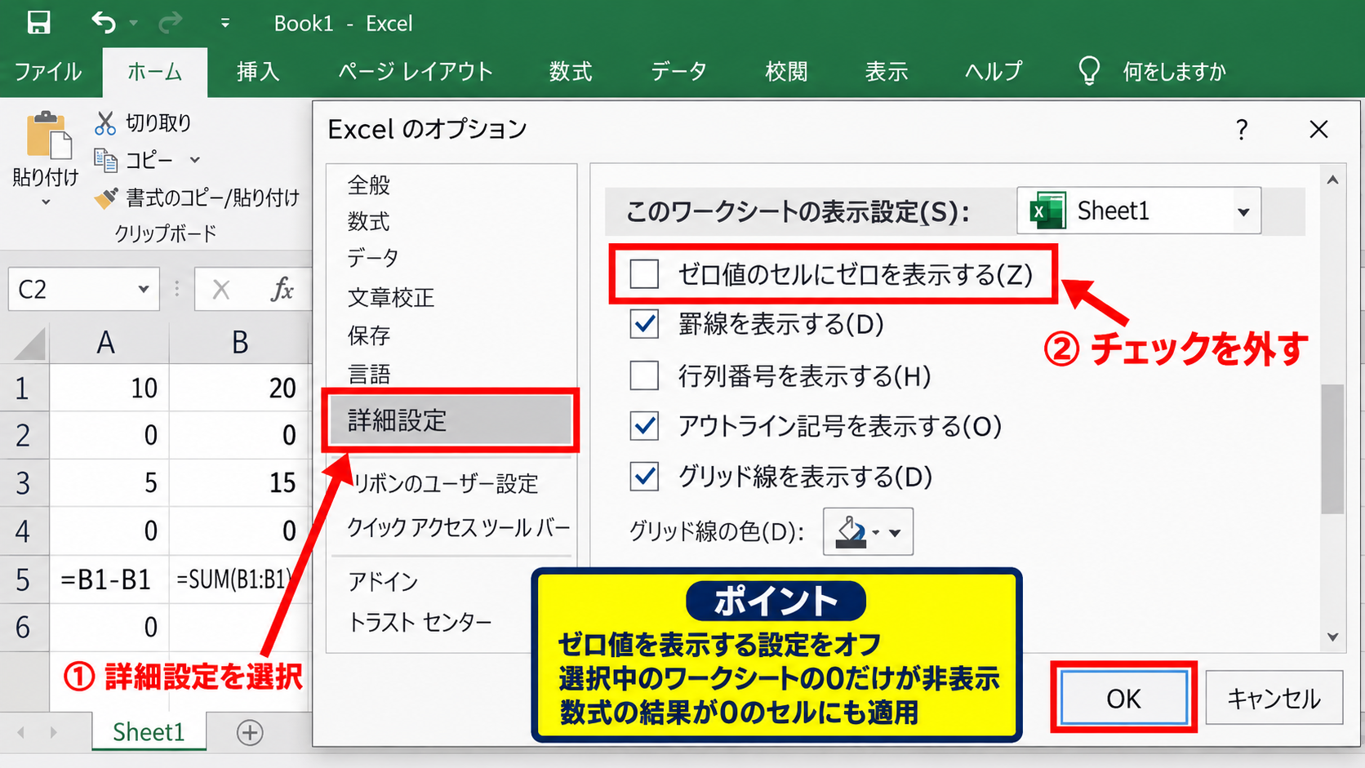
Task: Select リボンのユーザー設定 category
Action: point(446,484)
